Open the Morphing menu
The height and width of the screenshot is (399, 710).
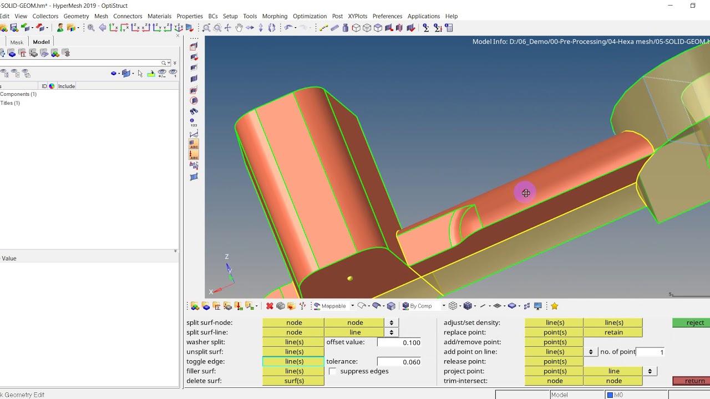pos(275,16)
